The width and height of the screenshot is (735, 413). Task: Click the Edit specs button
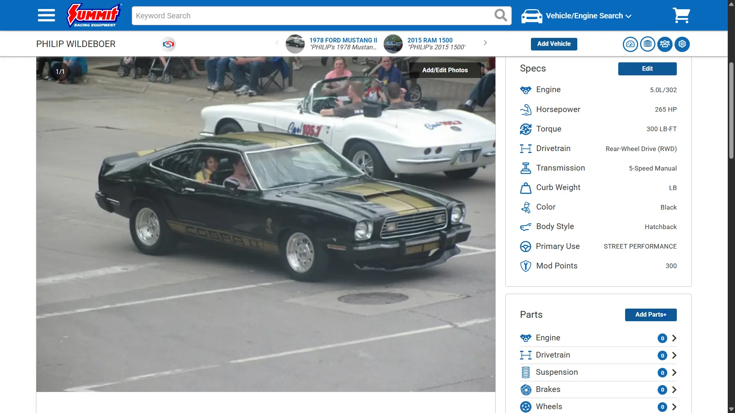click(x=647, y=69)
